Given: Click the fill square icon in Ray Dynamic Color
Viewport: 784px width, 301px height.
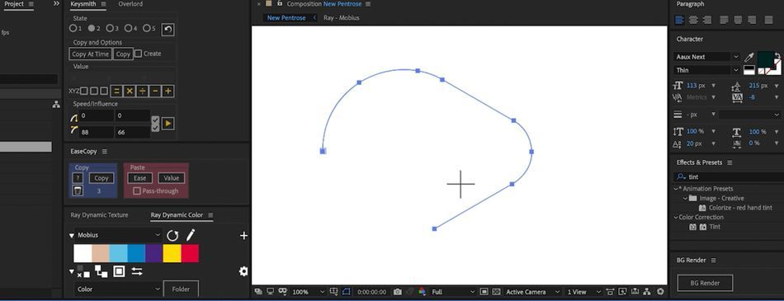Looking at the screenshot, I should [119, 271].
